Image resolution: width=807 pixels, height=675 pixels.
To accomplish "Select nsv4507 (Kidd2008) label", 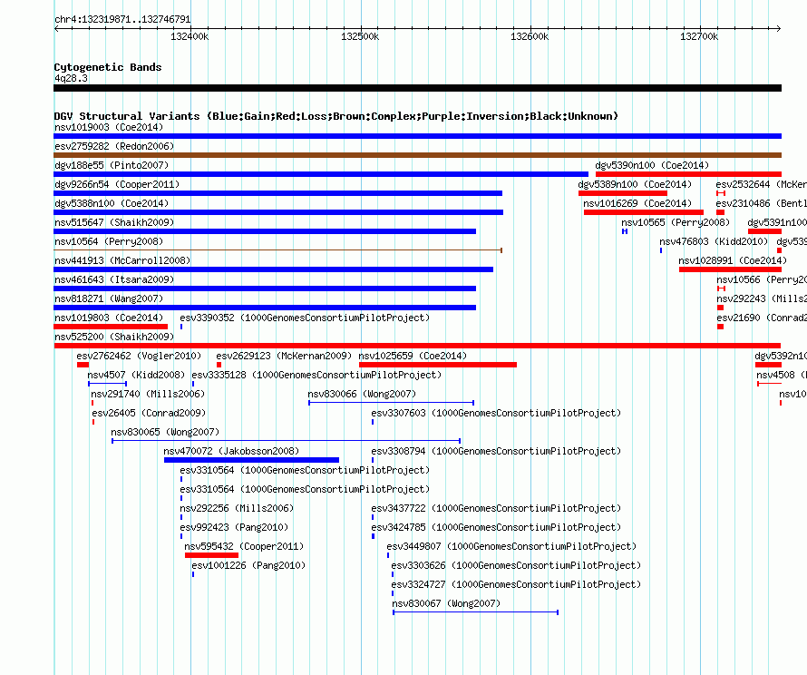I will (136, 375).
